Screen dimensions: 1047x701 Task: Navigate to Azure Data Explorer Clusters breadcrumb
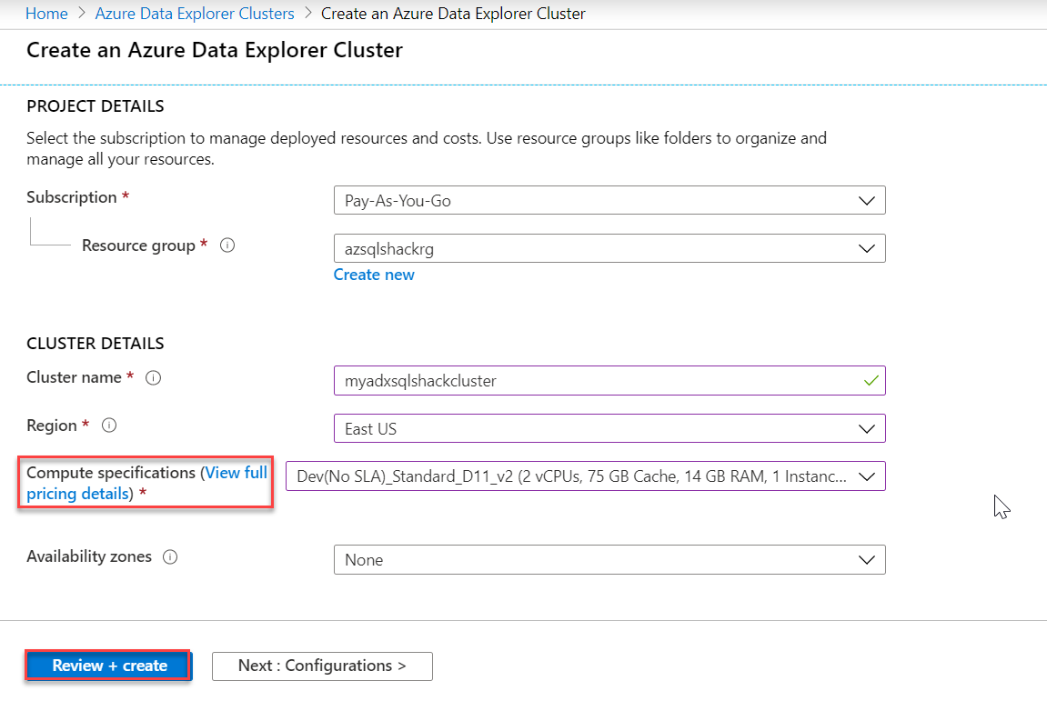195,14
